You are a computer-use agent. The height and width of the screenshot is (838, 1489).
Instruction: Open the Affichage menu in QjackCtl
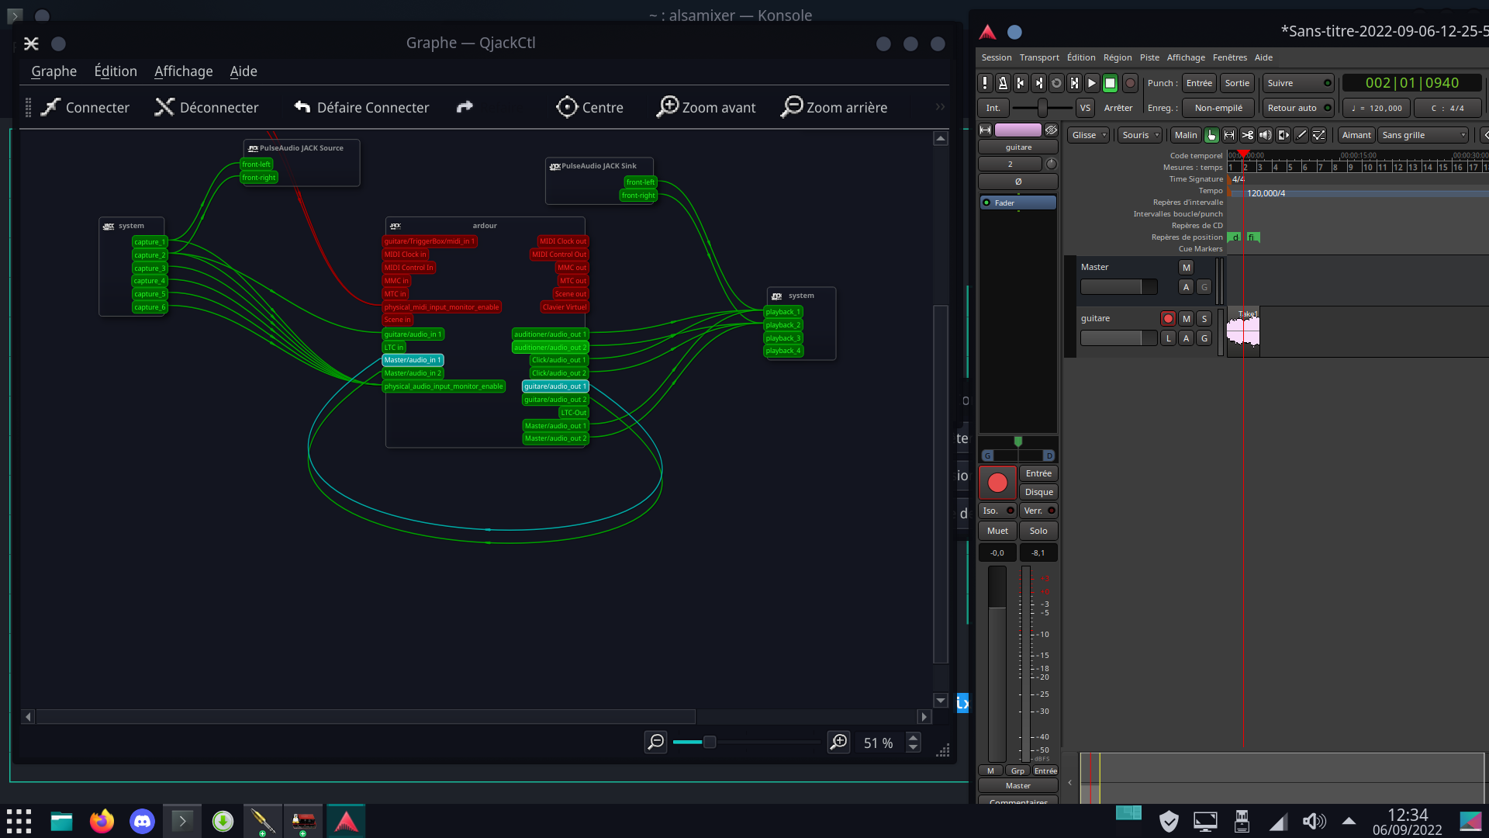tap(183, 71)
